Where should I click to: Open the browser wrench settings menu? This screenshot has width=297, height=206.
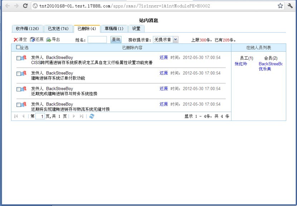(x=290, y=6)
